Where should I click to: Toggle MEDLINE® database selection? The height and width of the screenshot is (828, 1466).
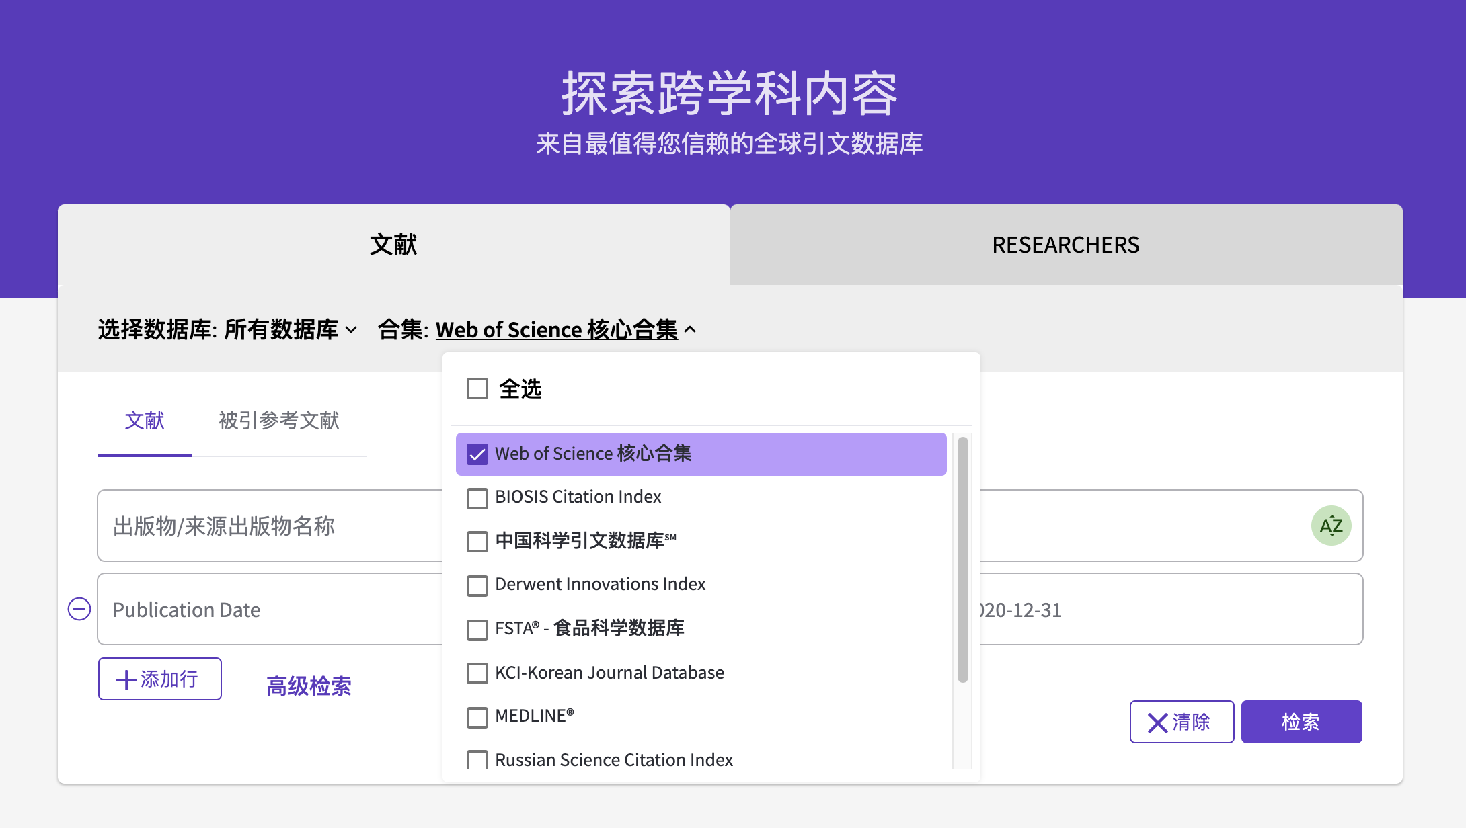(476, 716)
